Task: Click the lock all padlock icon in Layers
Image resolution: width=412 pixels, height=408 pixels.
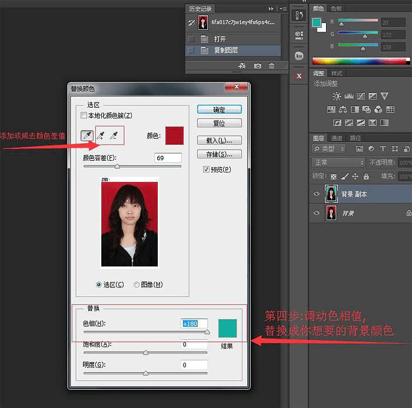Action: point(367,176)
